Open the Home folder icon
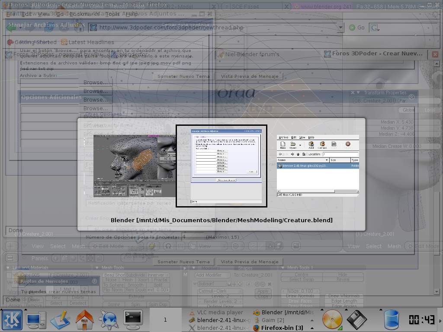 pos(84,320)
